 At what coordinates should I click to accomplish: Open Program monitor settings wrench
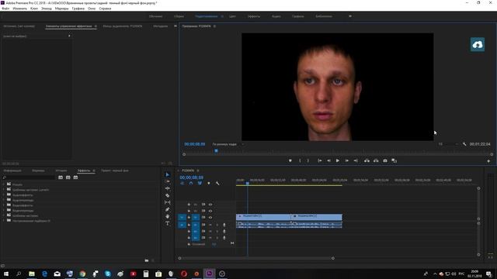pos(464,144)
